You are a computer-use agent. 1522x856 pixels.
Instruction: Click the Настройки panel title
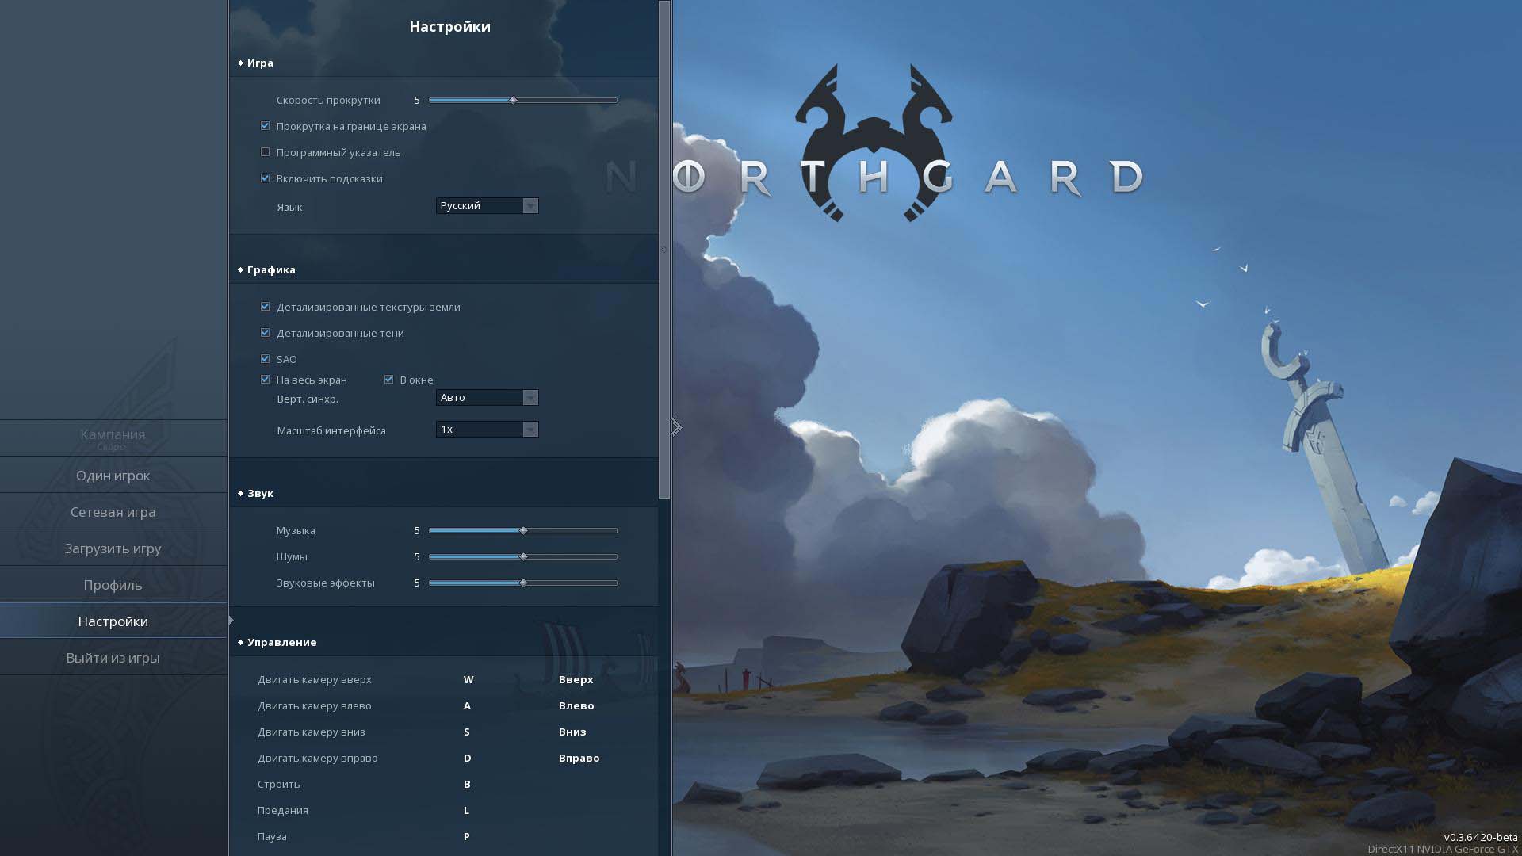point(450,27)
